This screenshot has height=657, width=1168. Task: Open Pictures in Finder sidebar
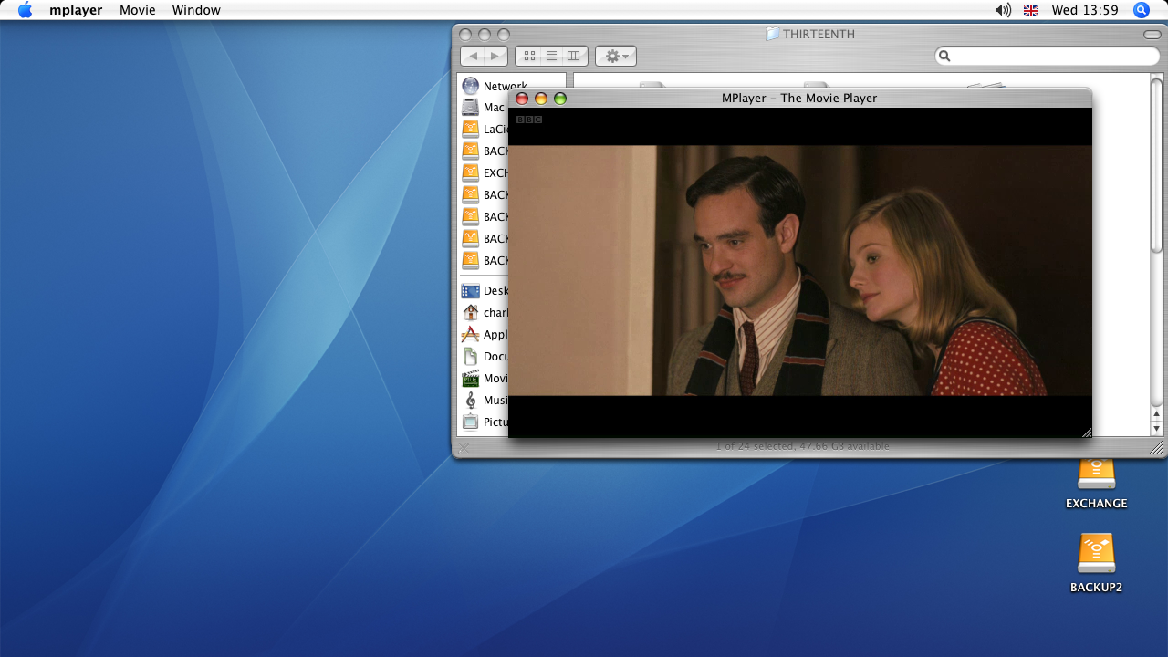pos(484,422)
